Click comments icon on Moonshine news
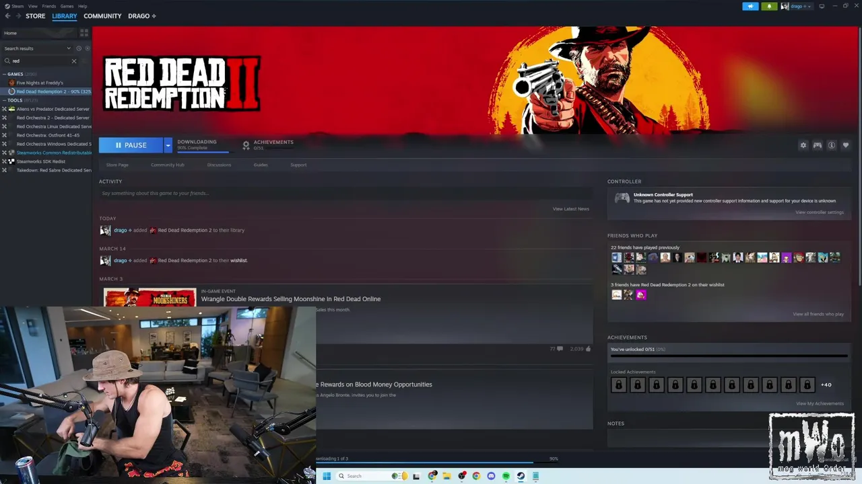The height and width of the screenshot is (484, 862). [x=560, y=349]
